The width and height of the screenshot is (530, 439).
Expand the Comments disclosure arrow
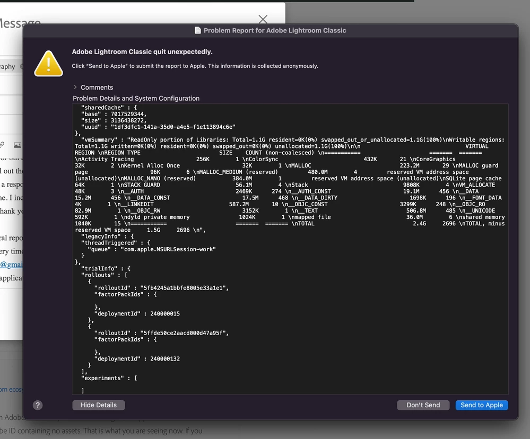[x=75, y=87]
